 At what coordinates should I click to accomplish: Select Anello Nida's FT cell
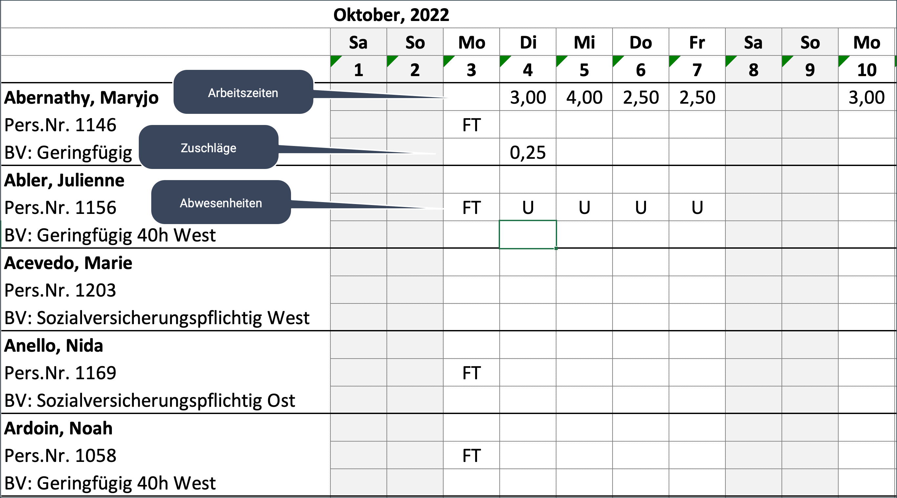[471, 373]
